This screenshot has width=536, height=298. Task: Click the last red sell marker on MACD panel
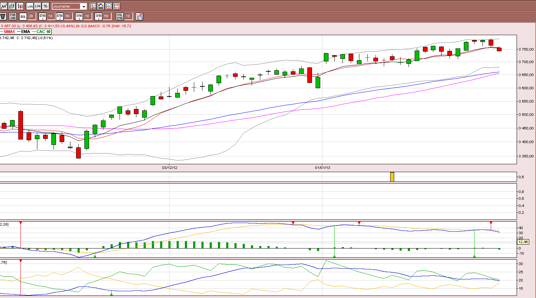[x=491, y=223]
